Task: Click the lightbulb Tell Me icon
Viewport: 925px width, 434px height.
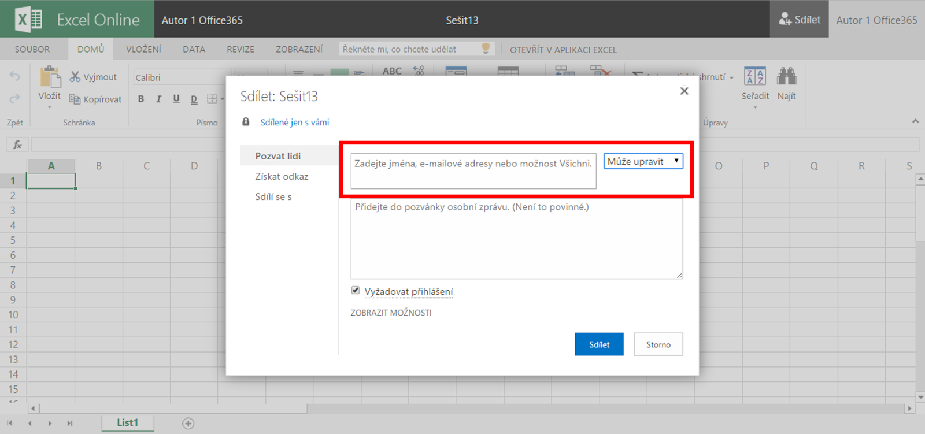Action: pos(486,49)
